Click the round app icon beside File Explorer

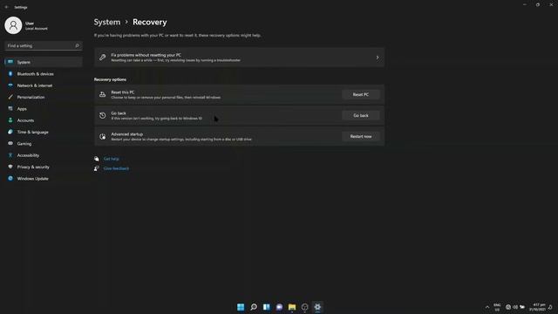[x=304, y=307]
